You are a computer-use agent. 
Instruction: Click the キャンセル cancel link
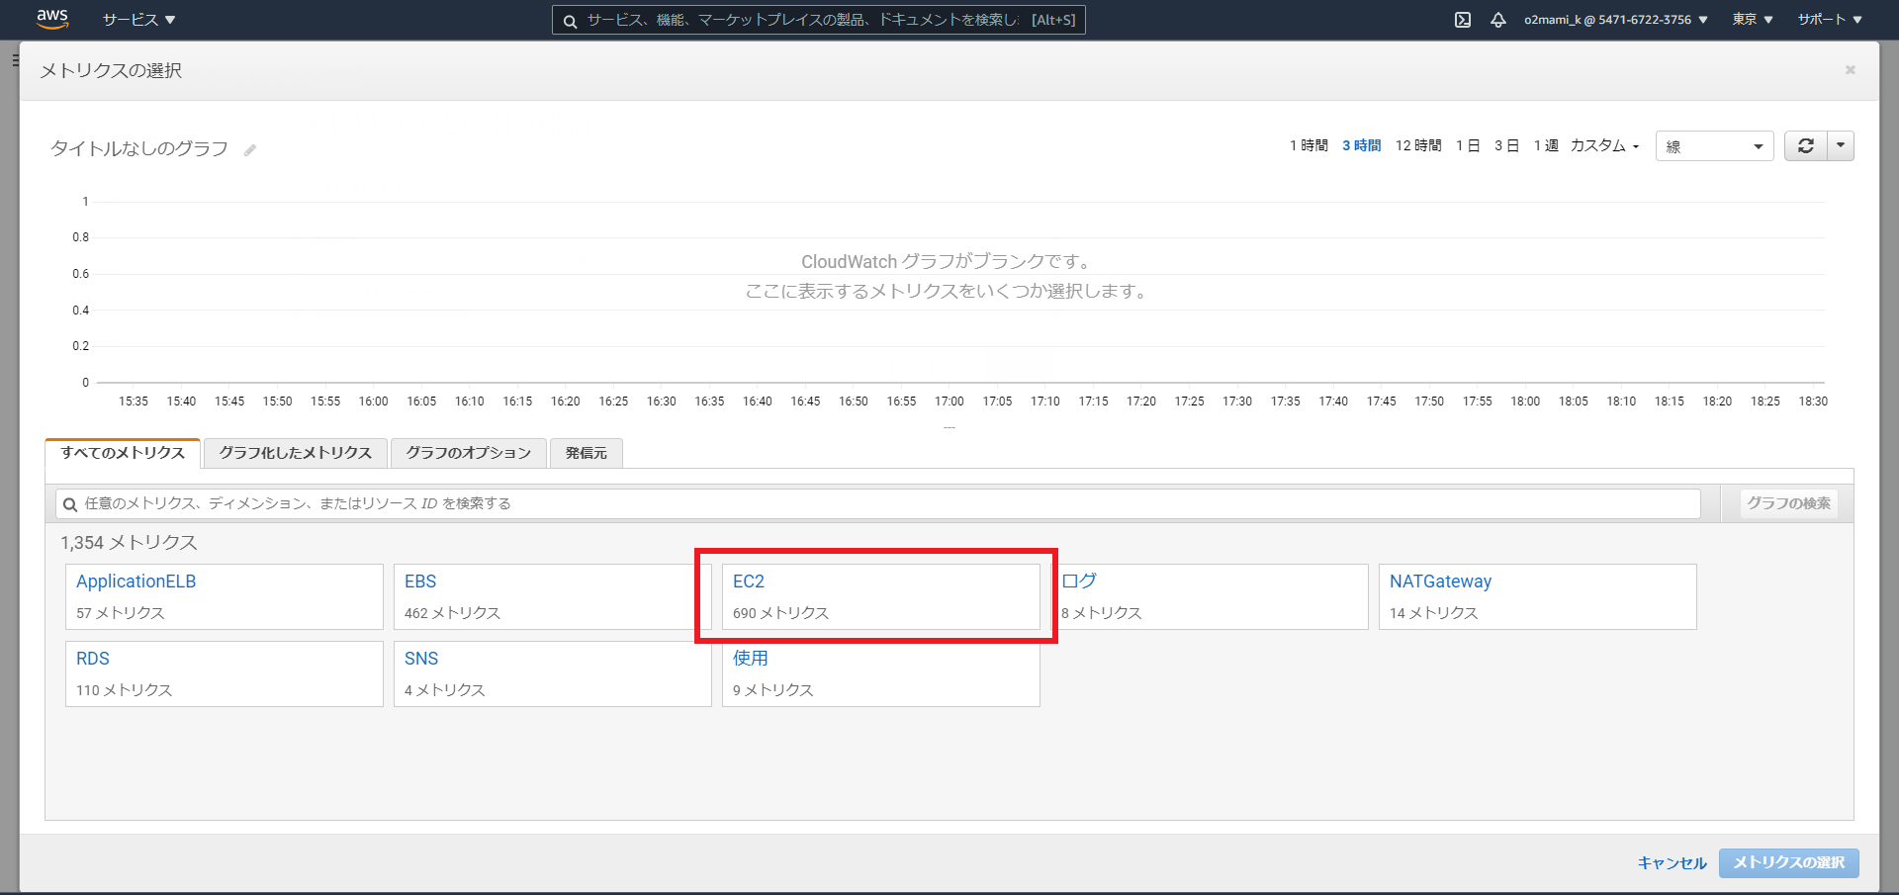pos(1672,863)
